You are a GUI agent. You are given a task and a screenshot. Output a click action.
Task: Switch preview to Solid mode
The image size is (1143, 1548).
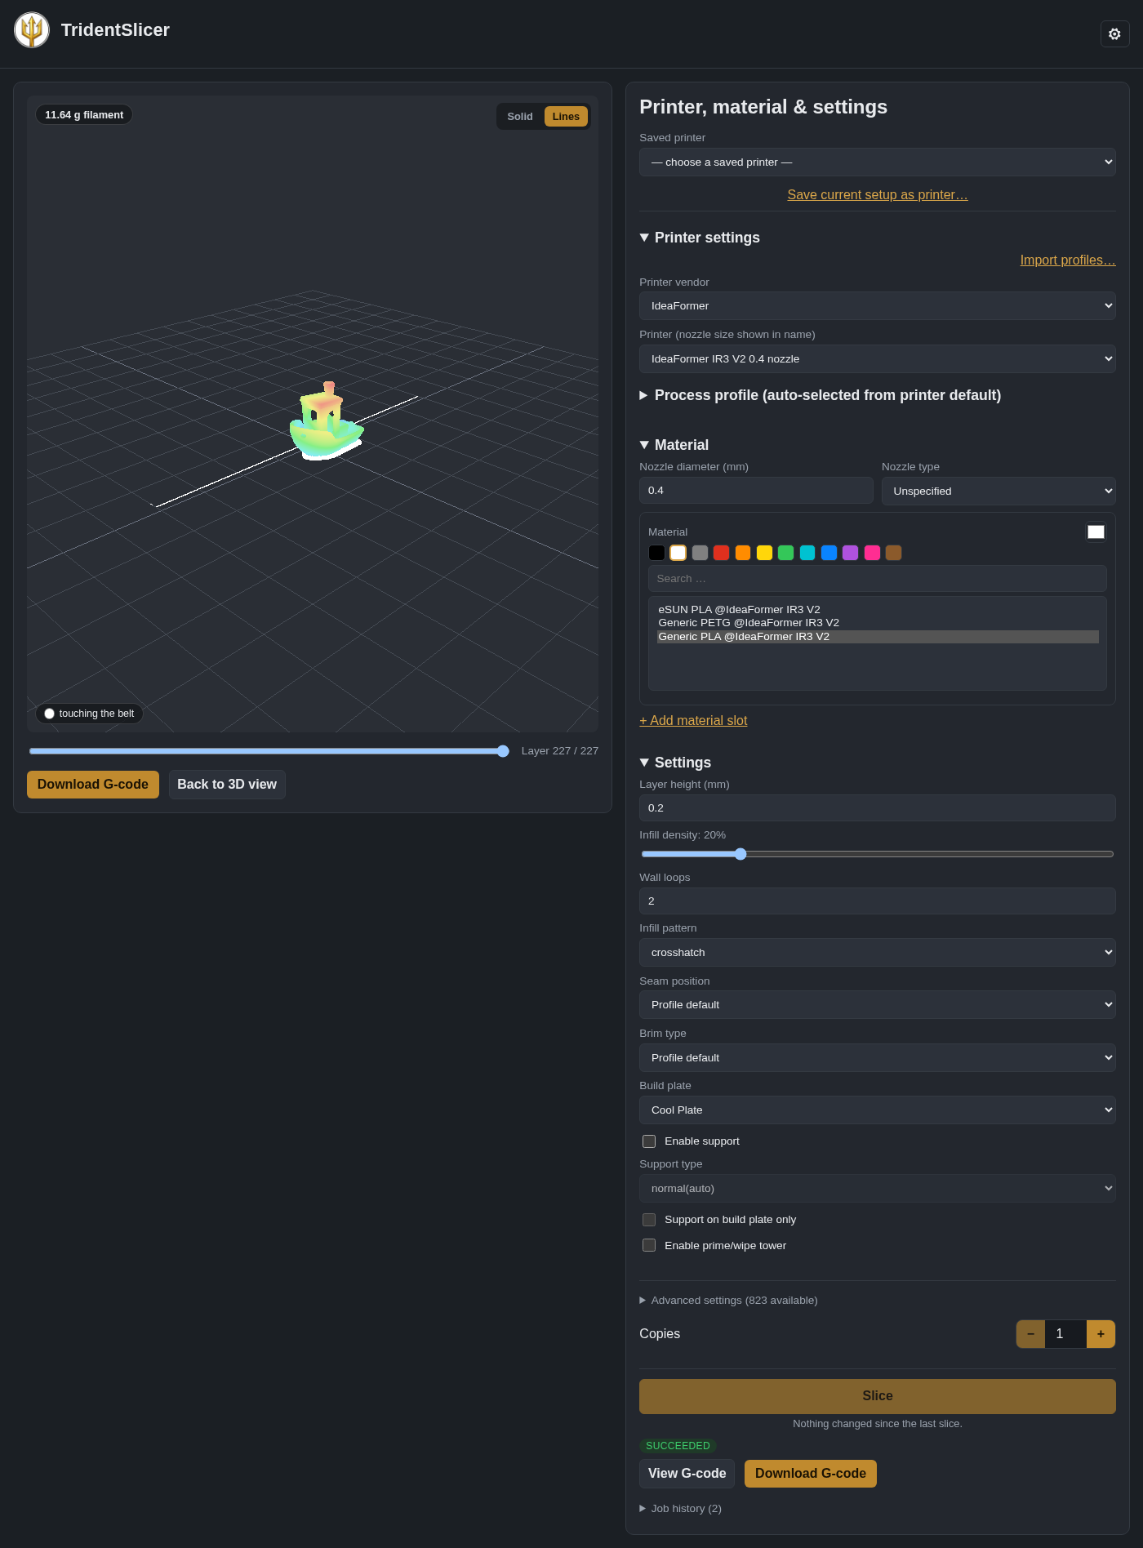click(x=519, y=117)
